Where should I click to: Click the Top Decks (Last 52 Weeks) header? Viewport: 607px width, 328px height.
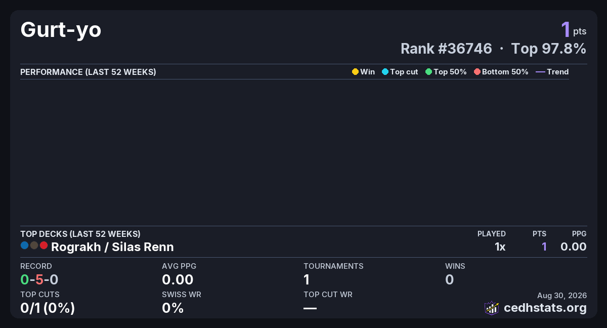tap(80, 234)
